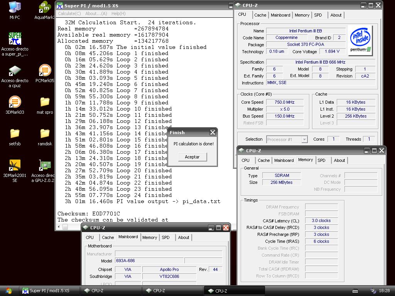395x296 pixels.
Task: Click the Windows Start button
Action: coord(9,291)
